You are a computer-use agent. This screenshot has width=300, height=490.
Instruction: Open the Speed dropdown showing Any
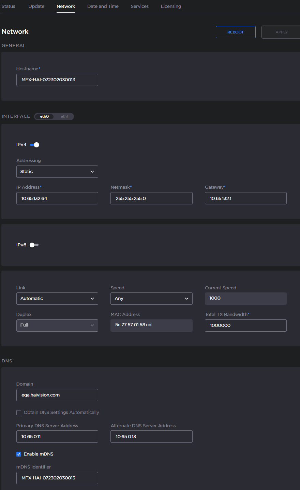151,298
